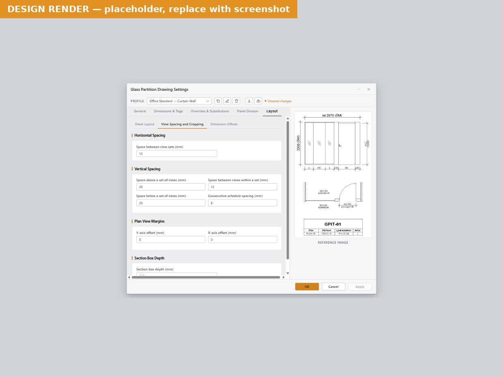Minimize the Glass Partition Drawing Settings dialog
Viewport: 503px width, 377px height.
[x=359, y=90]
